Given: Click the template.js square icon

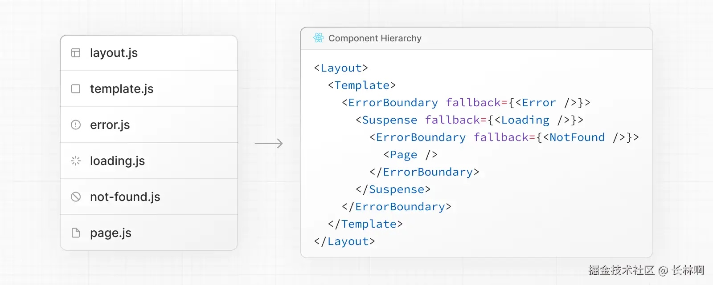Looking at the screenshot, I should coord(76,89).
